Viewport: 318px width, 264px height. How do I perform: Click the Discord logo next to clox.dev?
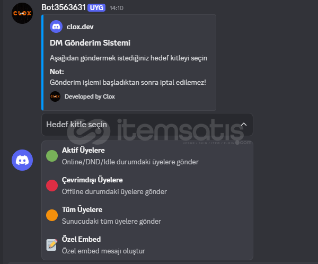point(56,27)
